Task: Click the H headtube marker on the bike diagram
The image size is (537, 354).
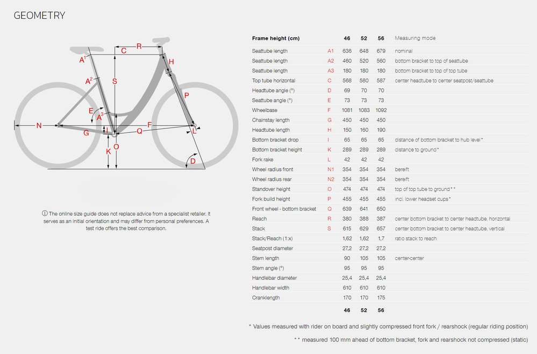Action: click(x=171, y=62)
